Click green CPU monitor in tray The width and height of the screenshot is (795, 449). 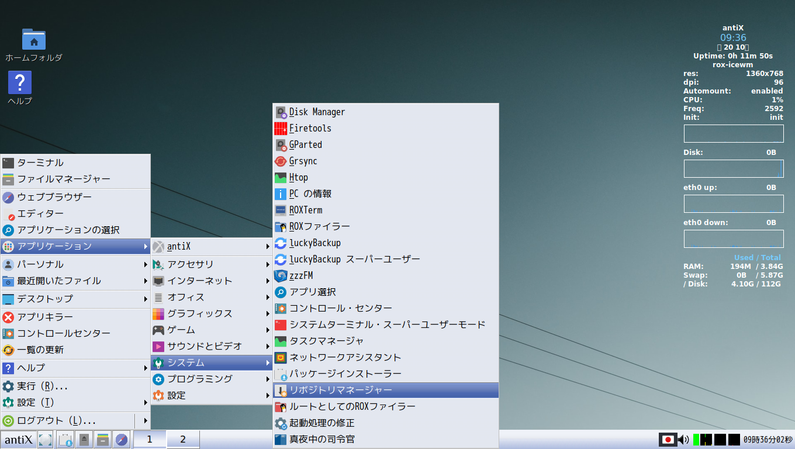[x=703, y=440]
